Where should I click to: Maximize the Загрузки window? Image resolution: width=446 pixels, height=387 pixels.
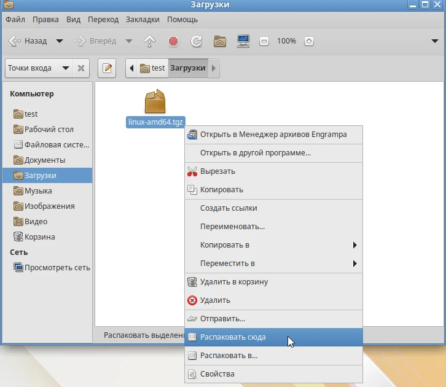[425, 4]
